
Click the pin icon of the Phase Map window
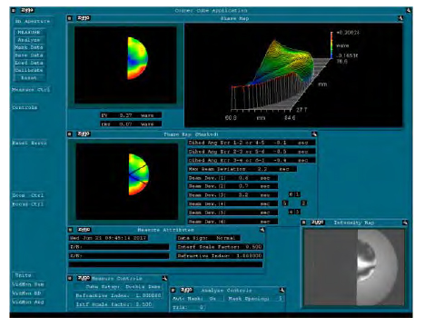(x=400, y=18)
